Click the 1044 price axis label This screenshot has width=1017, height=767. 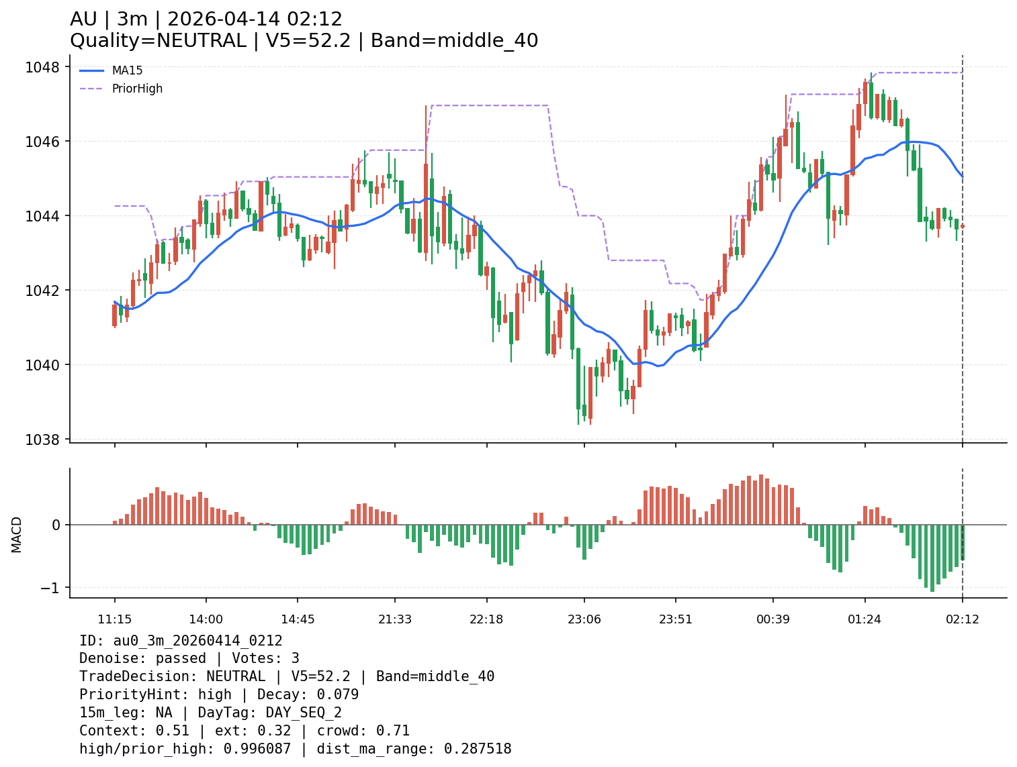point(42,216)
